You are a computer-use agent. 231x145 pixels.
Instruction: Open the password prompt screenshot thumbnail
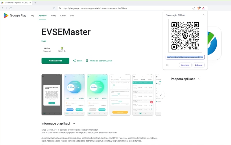(x=52, y=95)
